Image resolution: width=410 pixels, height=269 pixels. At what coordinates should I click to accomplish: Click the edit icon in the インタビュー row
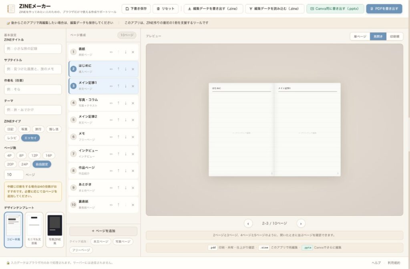pyautogui.click(x=111, y=153)
